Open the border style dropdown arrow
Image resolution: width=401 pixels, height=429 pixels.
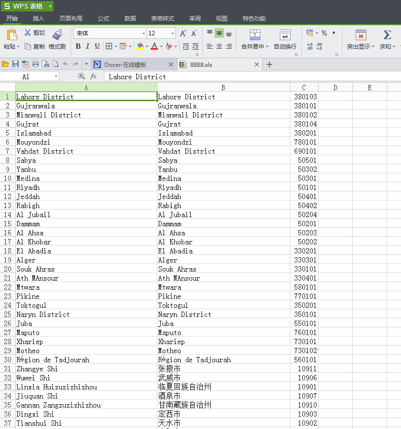116,46
